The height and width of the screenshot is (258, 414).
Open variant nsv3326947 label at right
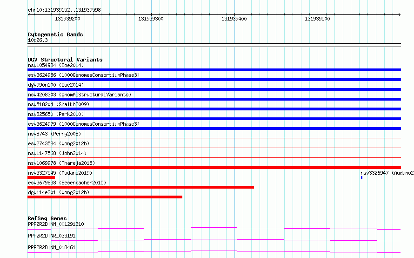point(387,173)
